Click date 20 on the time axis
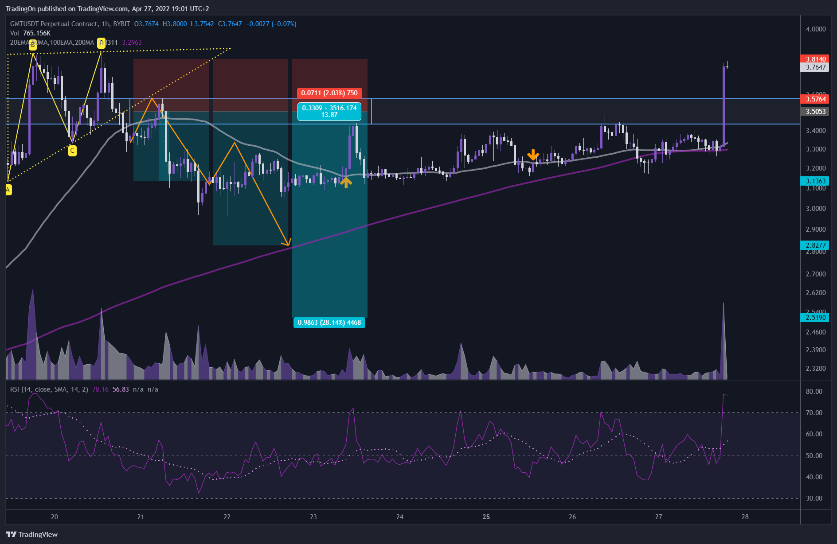 click(x=55, y=517)
